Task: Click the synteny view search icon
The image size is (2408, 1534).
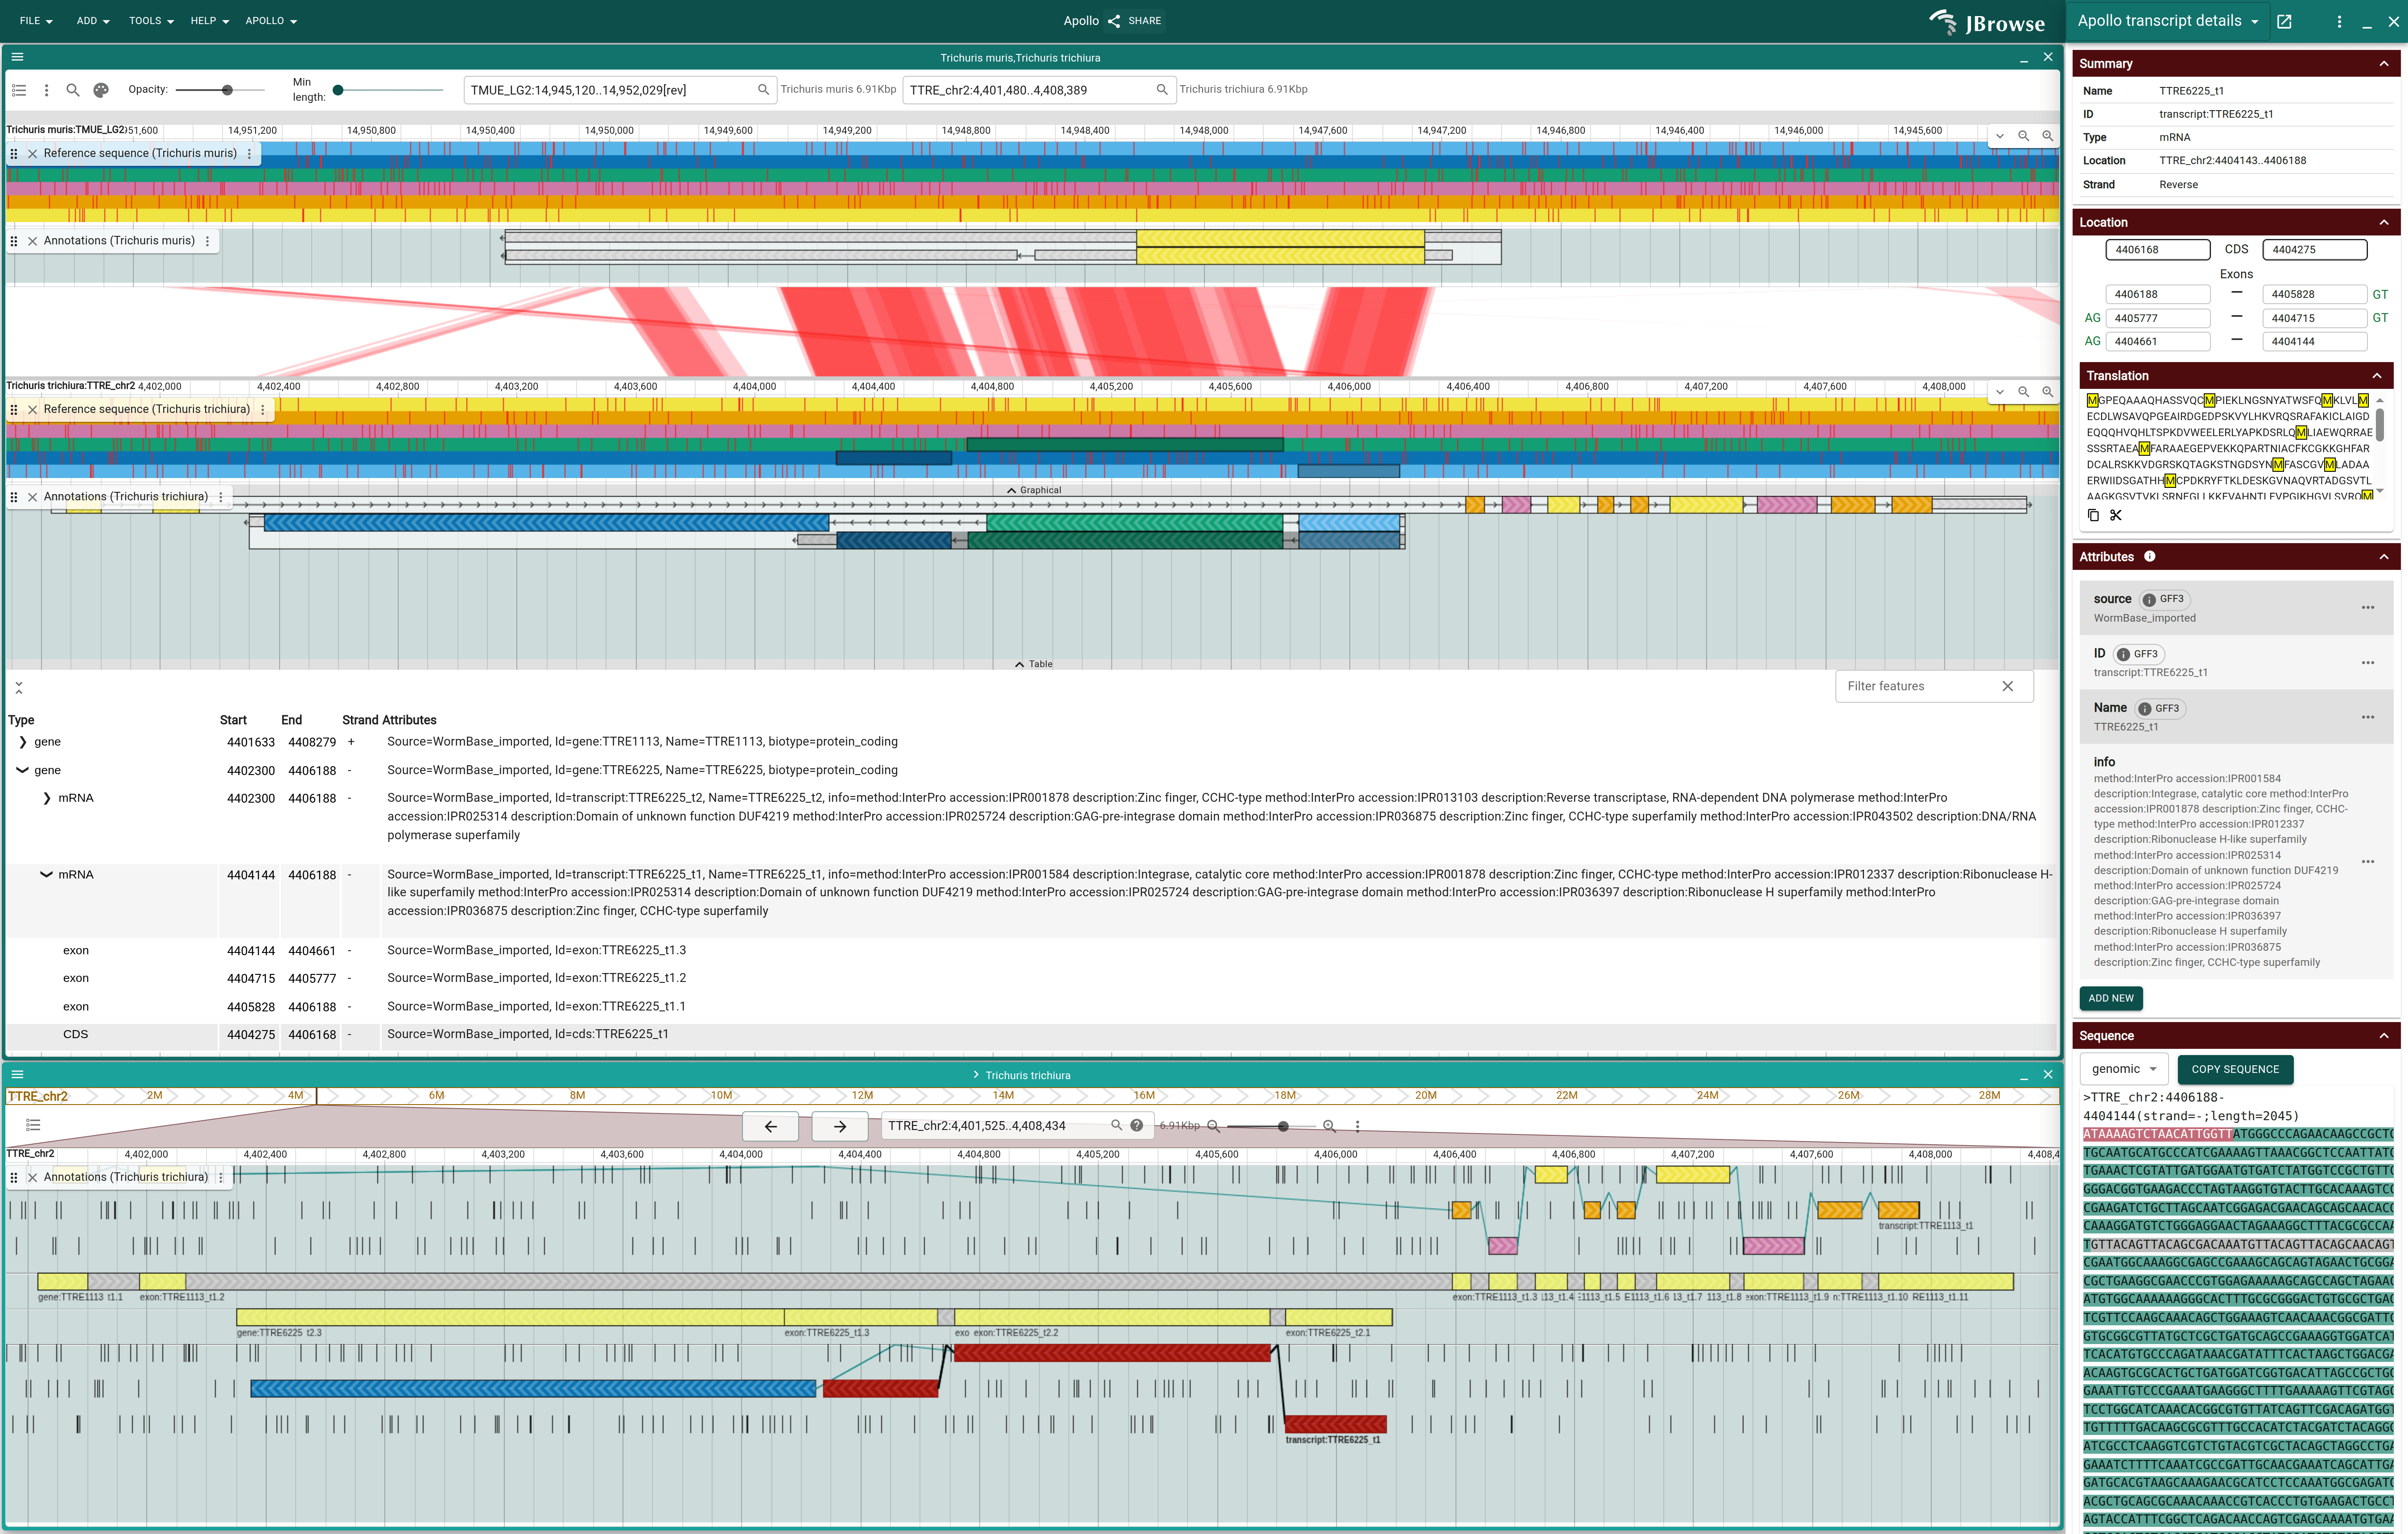Action: 73,90
